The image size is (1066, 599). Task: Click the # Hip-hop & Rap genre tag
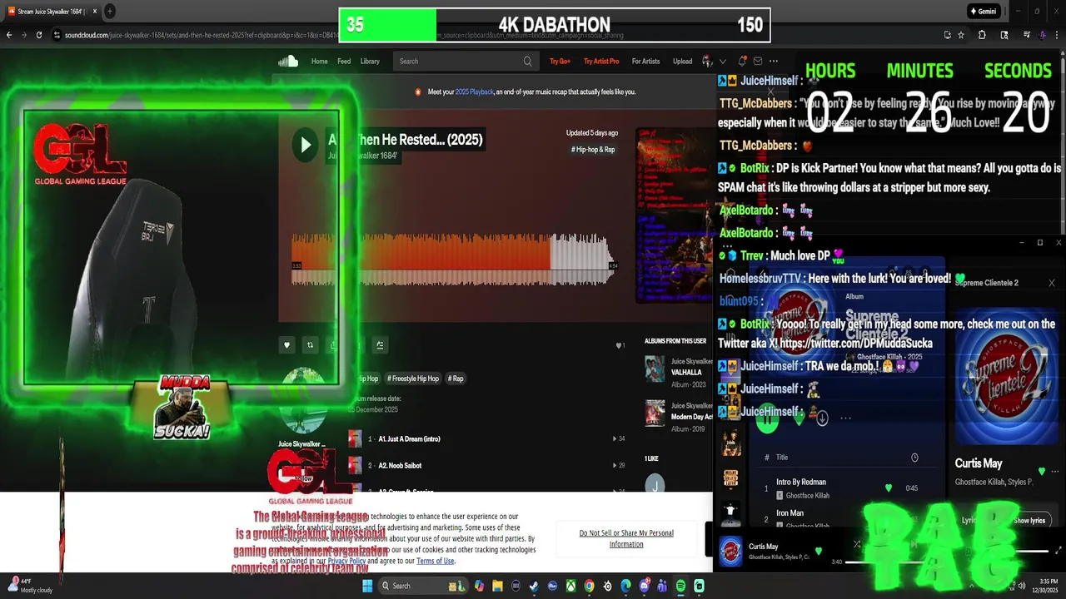point(593,150)
